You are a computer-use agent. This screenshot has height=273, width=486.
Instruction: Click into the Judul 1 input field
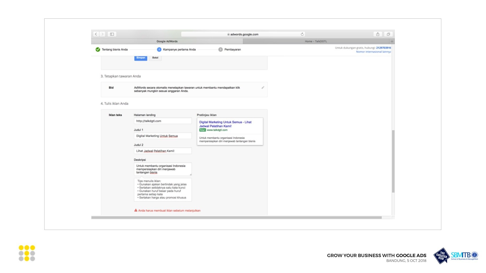[163, 136]
